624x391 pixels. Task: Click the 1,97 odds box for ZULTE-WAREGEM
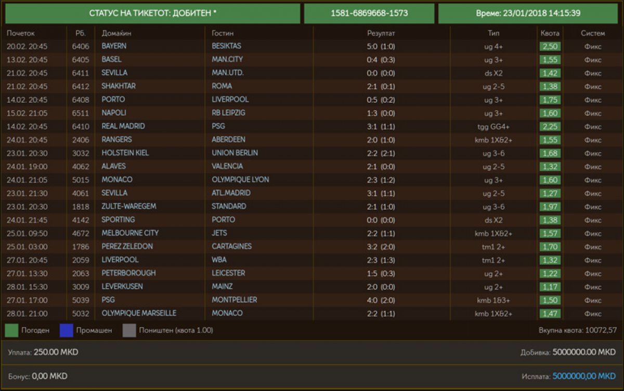point(550,207)
